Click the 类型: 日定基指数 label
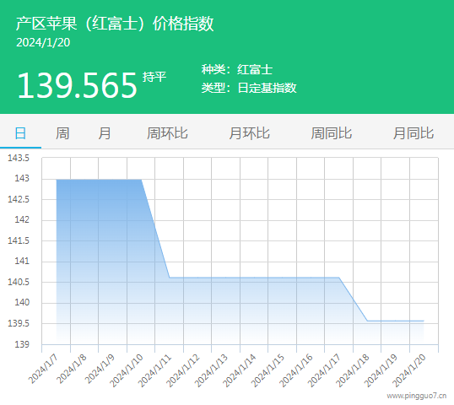454x405 pixels. coord(249,88)
